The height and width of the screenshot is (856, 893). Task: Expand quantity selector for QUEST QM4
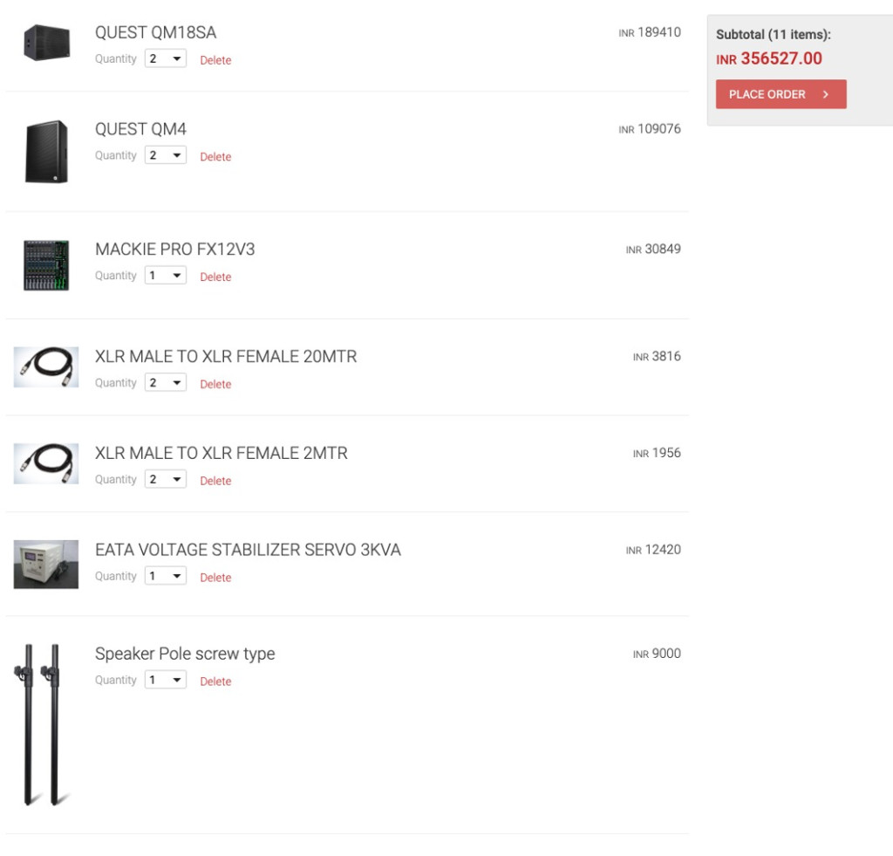pyautogui.click(x=166, y=156)
